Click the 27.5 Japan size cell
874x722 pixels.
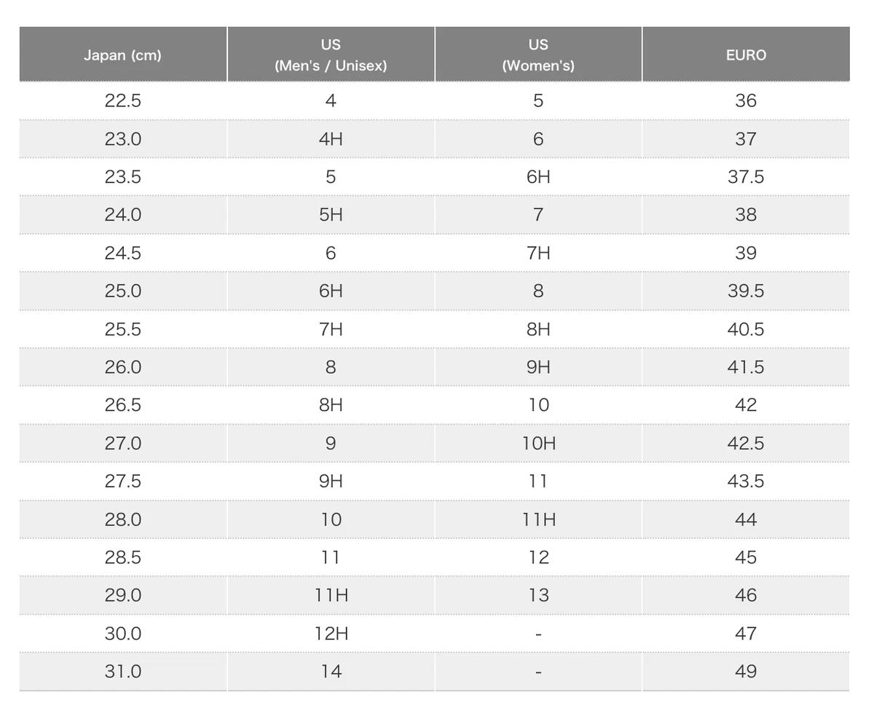122,481
